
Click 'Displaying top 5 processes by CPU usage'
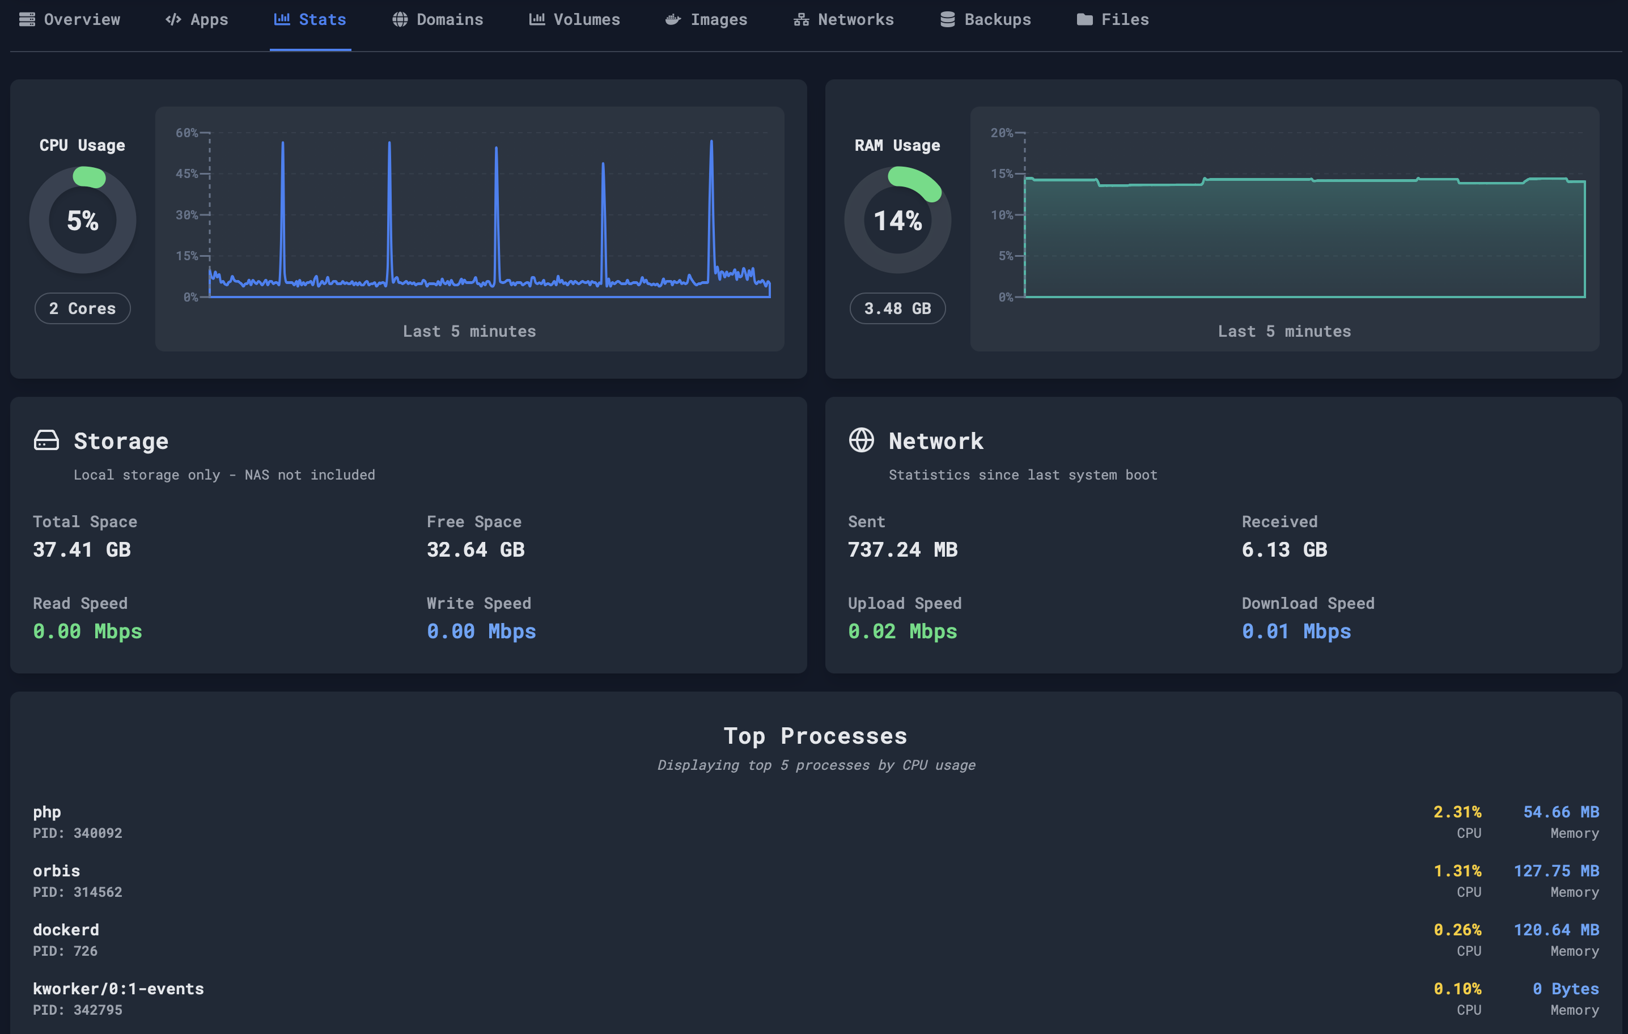(x=816, y=765)
